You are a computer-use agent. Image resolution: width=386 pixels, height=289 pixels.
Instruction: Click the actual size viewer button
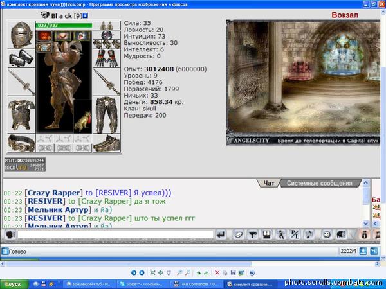pos(161,272)
